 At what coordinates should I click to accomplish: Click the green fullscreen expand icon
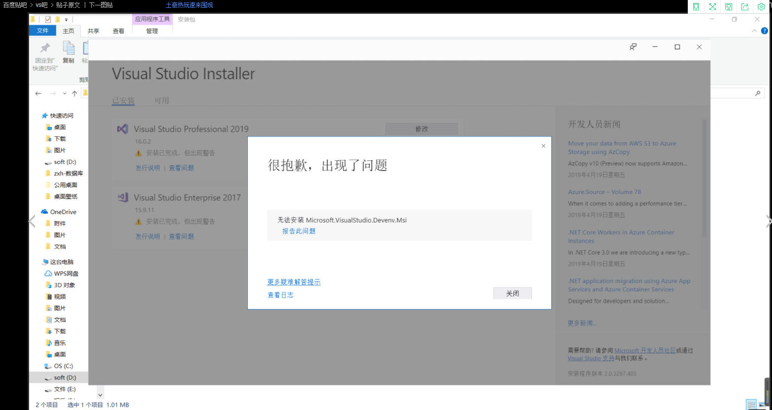click(x=712, y=6)
